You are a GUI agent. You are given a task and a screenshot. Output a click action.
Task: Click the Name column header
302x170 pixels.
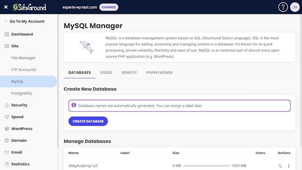coord(73,153)
